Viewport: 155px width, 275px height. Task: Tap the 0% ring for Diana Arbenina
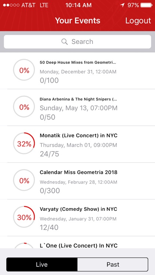24,107
